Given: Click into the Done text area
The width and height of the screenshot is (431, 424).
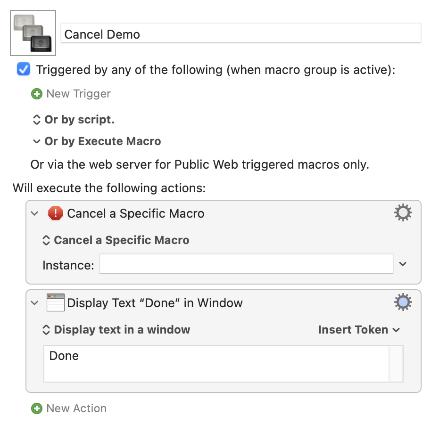Looking at the screenshot, I should click(x=216, y=364).
